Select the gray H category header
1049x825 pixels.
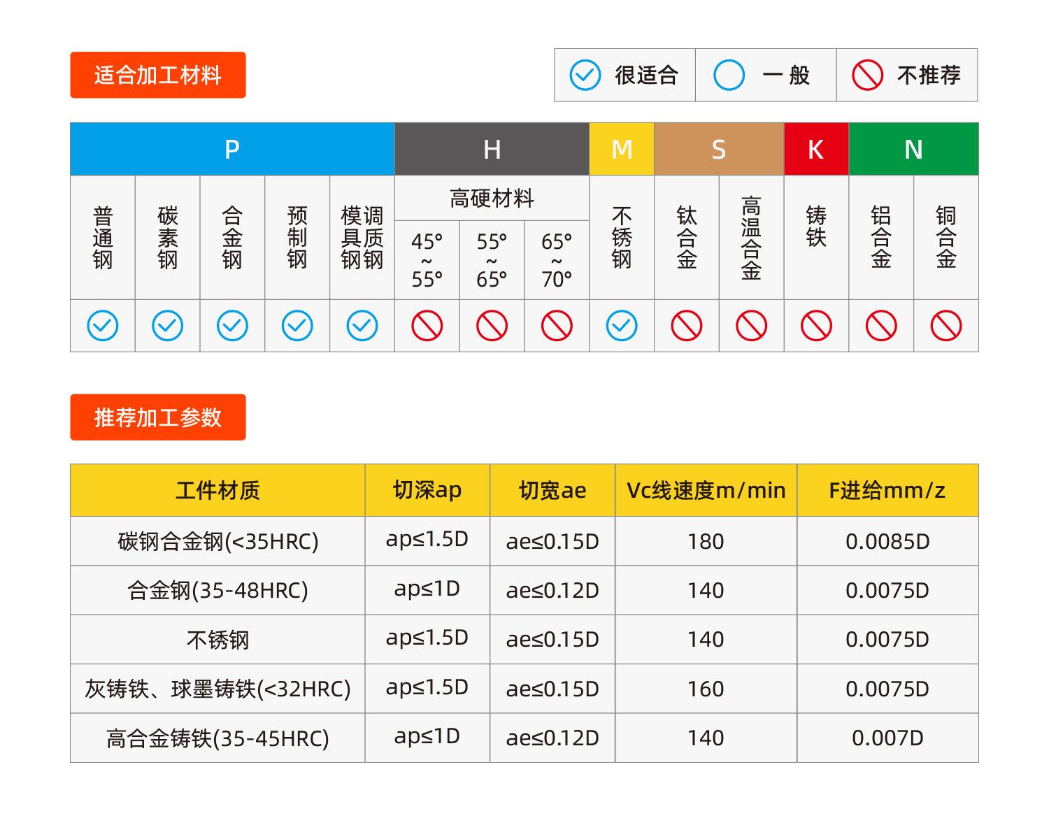pos(492,149)
